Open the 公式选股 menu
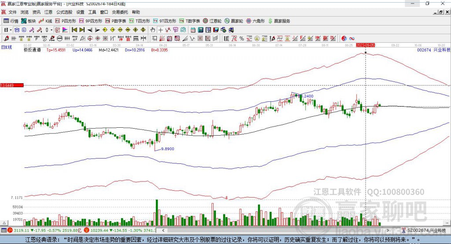451x244 pixels. coord(64,12)
